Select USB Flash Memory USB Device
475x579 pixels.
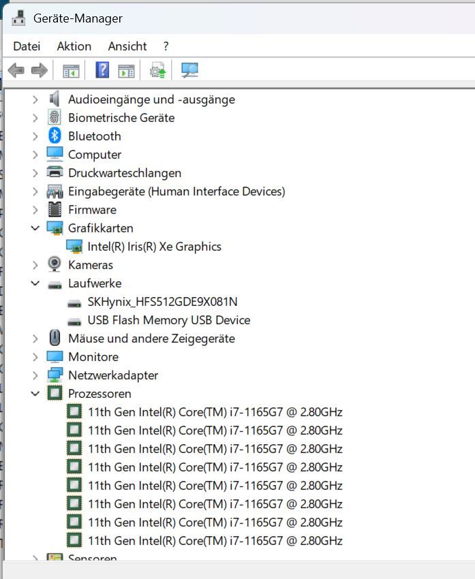(168, 320)
